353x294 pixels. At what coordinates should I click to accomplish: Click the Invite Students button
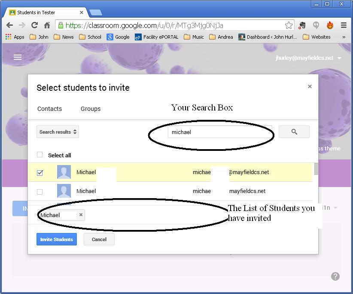click(x=57, y=239)
